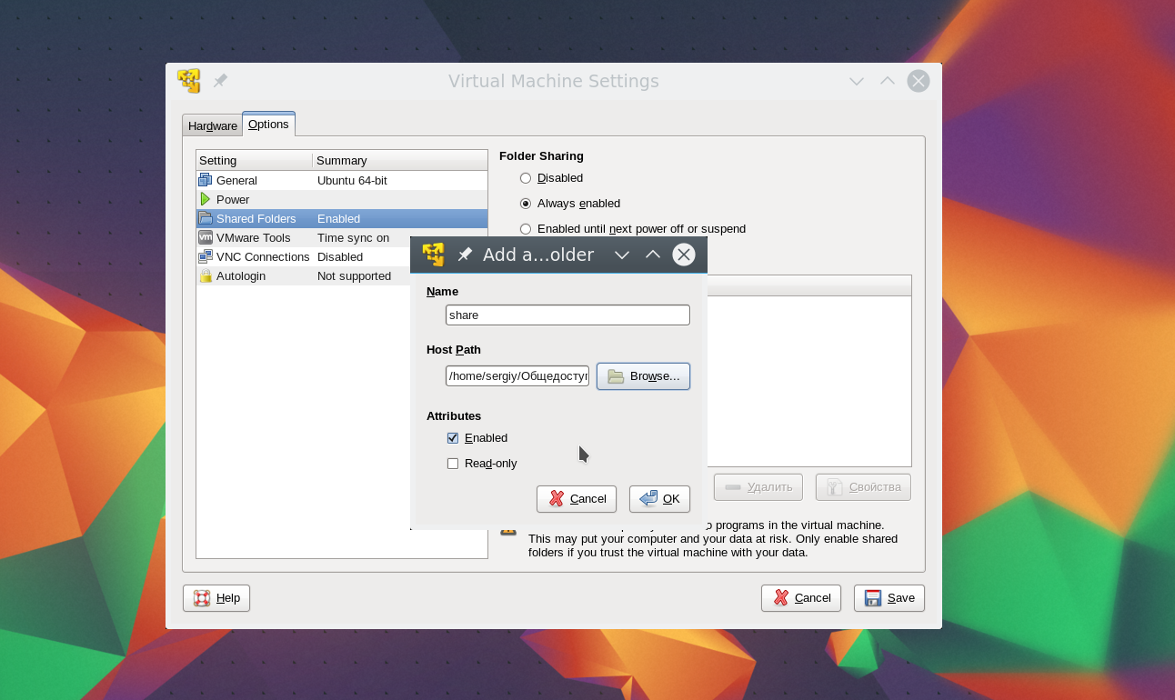Confirm the shared folder with OK
1175x700 pixels.
pyautogui.click(x=659, y=498)
